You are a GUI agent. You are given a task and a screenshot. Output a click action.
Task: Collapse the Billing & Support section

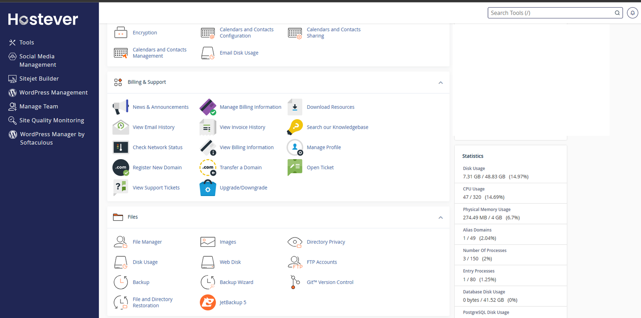click(441, 82)
